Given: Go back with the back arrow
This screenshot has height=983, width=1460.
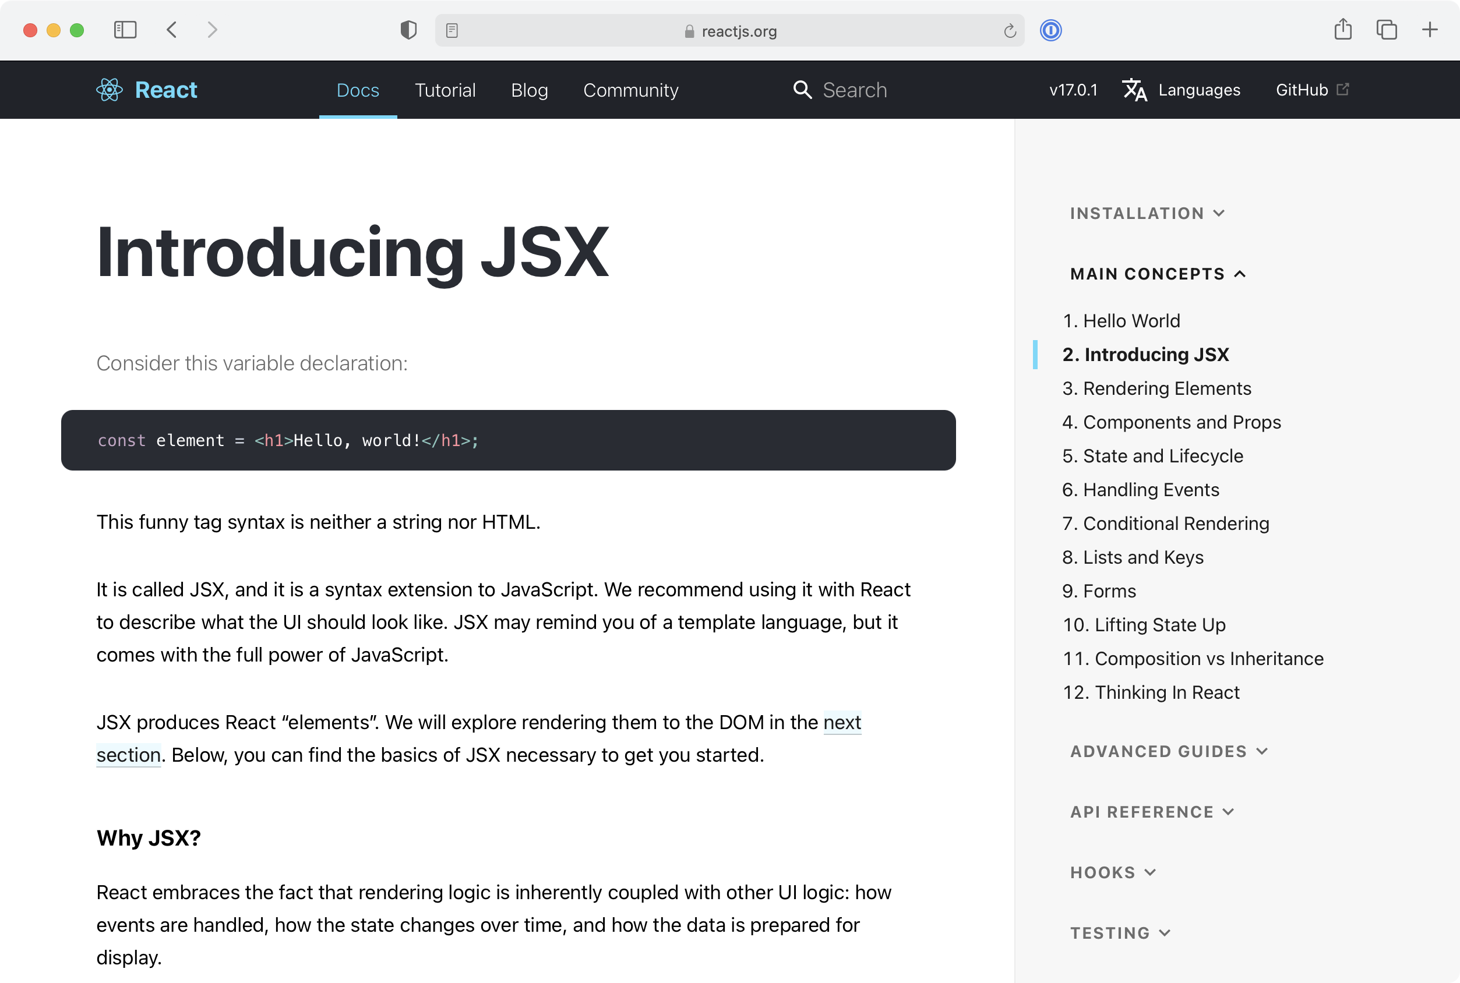Looking at the screenshot, I should coord(172,30).
